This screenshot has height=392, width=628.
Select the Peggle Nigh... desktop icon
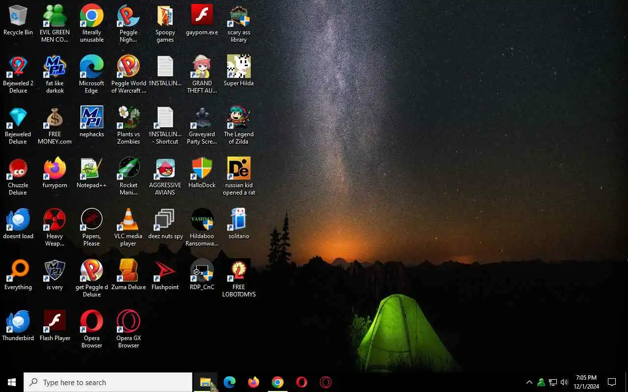click(x=129, y=24)
